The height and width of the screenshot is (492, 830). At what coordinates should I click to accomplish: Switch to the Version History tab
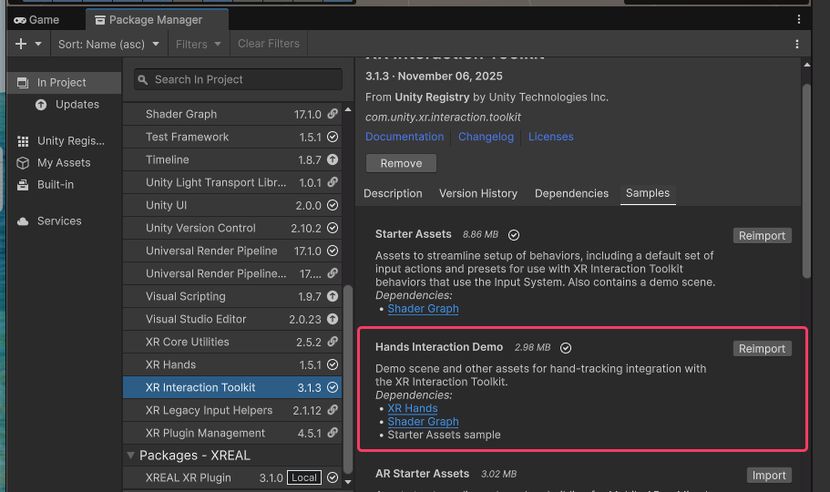pos(478,193)
